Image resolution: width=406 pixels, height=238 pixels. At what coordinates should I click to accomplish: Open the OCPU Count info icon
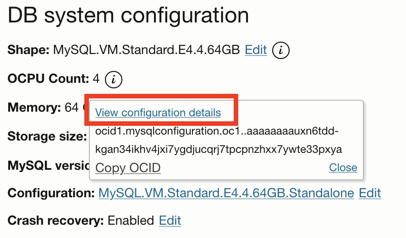tap(114, 80)
